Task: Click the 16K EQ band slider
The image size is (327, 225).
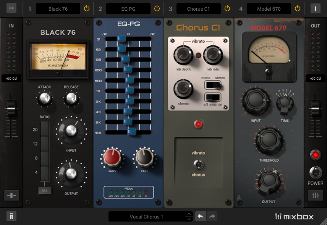Action: tap(131, 132)
